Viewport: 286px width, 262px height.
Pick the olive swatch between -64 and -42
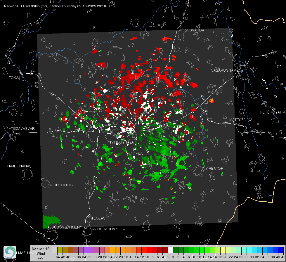[60, 250]
